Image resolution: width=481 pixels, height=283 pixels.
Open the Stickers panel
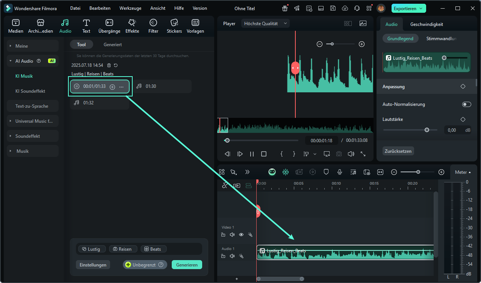[x=174, y=26]
